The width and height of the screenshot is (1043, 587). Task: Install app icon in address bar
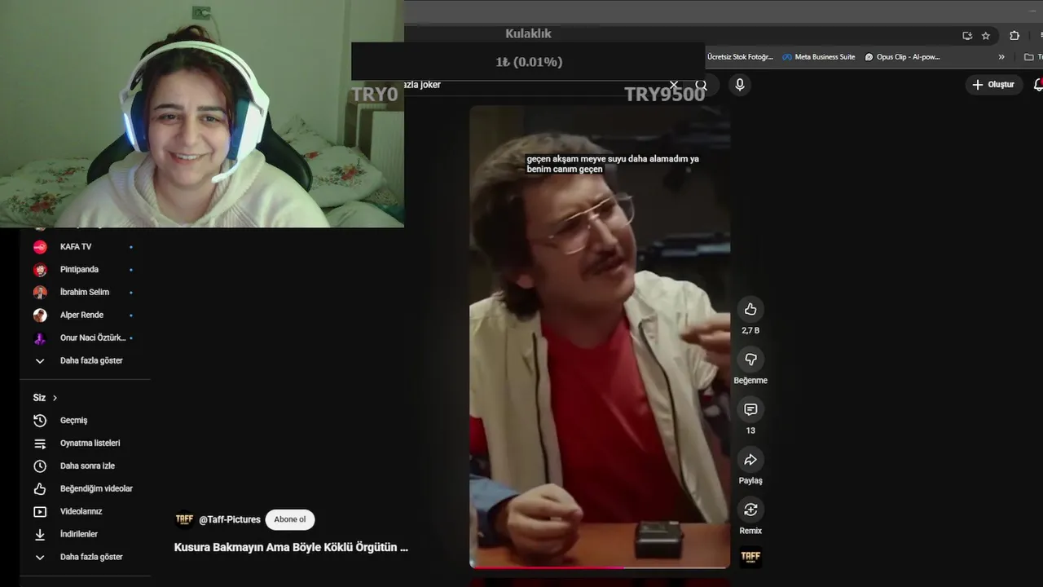967,36
